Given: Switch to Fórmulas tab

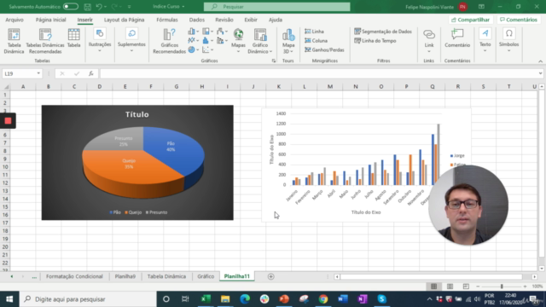Looking at the screenshot, I should [x=167, y=20].
